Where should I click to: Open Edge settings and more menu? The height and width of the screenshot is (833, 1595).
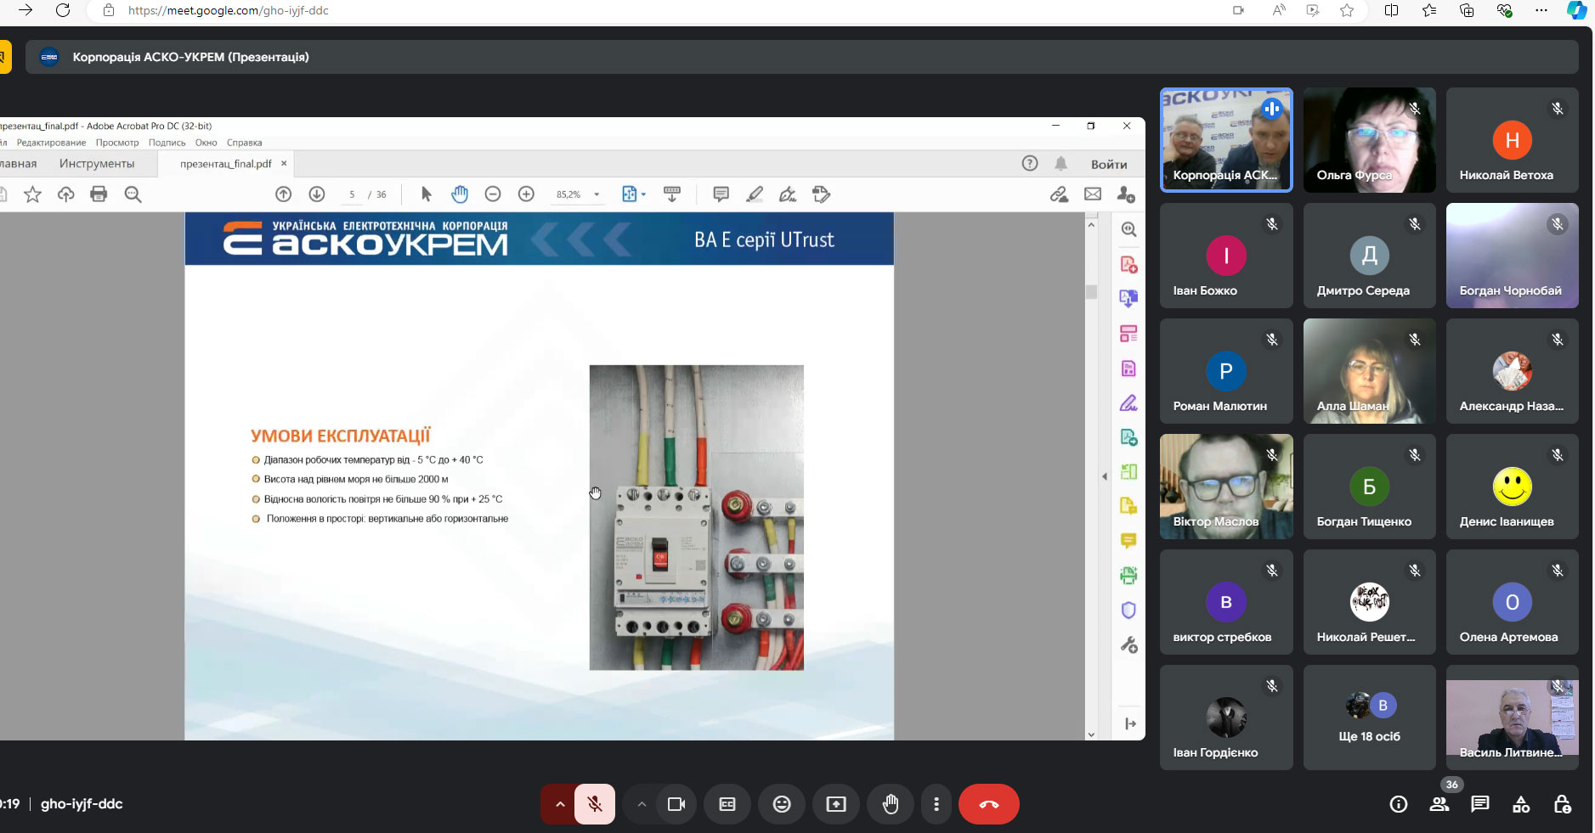click(x=1541, y=10)
